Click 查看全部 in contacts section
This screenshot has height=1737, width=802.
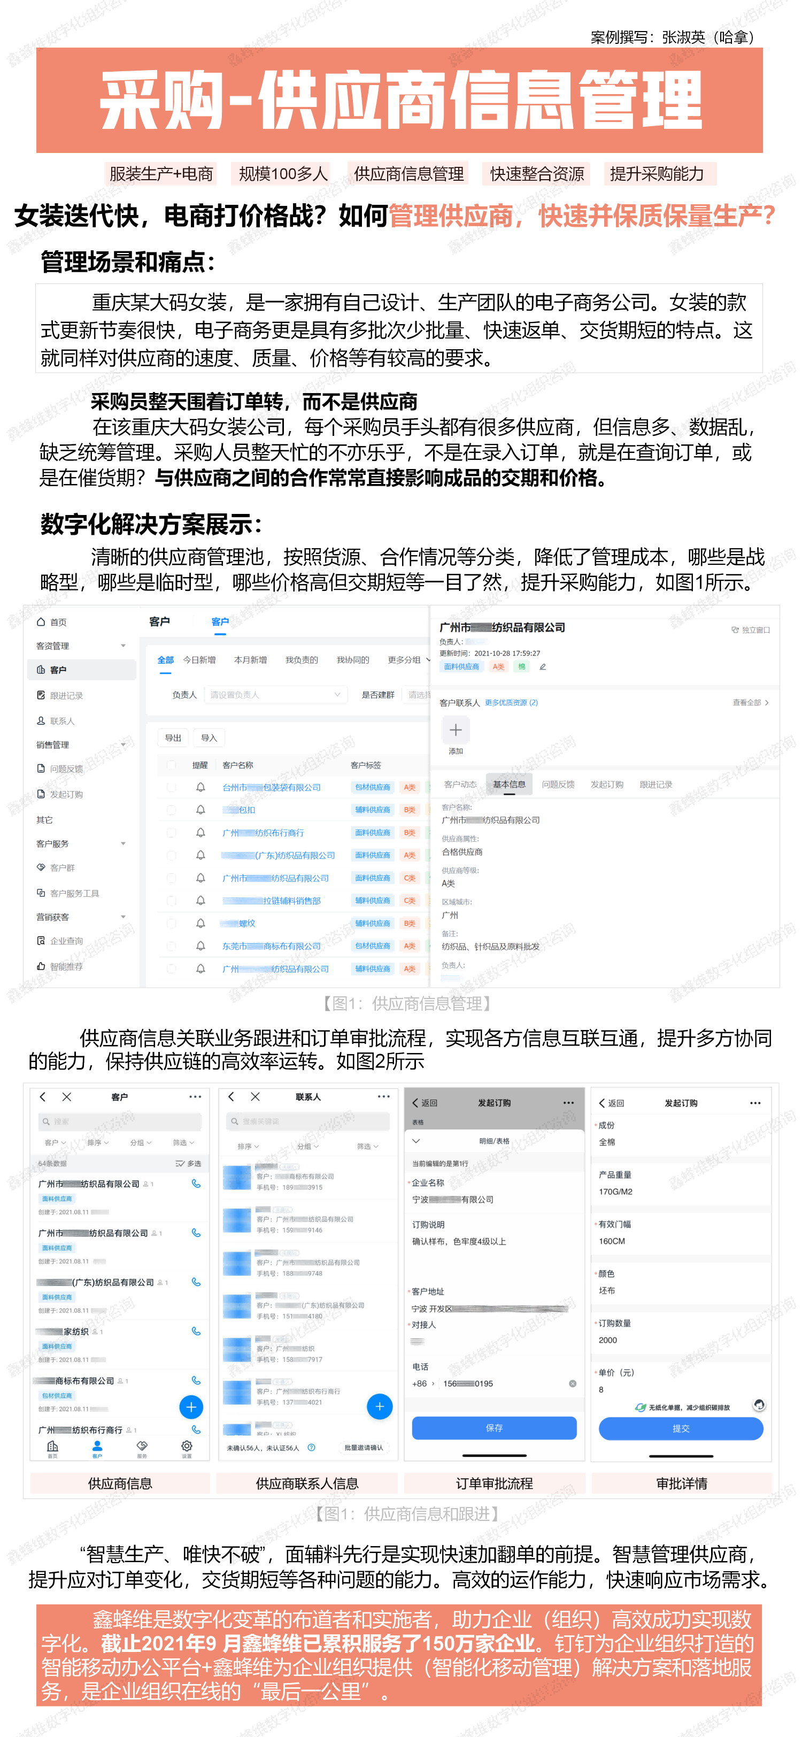click(x=750, y=702)
